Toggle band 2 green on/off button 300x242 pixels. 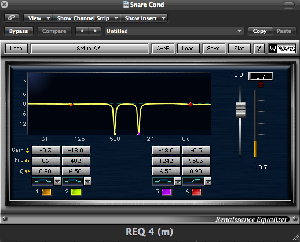click(x=76, y=192)
